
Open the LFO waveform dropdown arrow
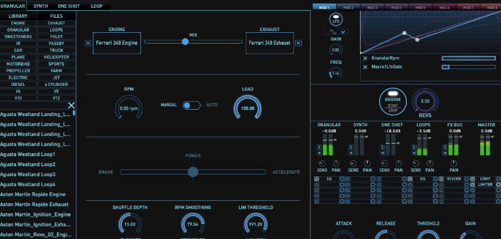(343, 32)
